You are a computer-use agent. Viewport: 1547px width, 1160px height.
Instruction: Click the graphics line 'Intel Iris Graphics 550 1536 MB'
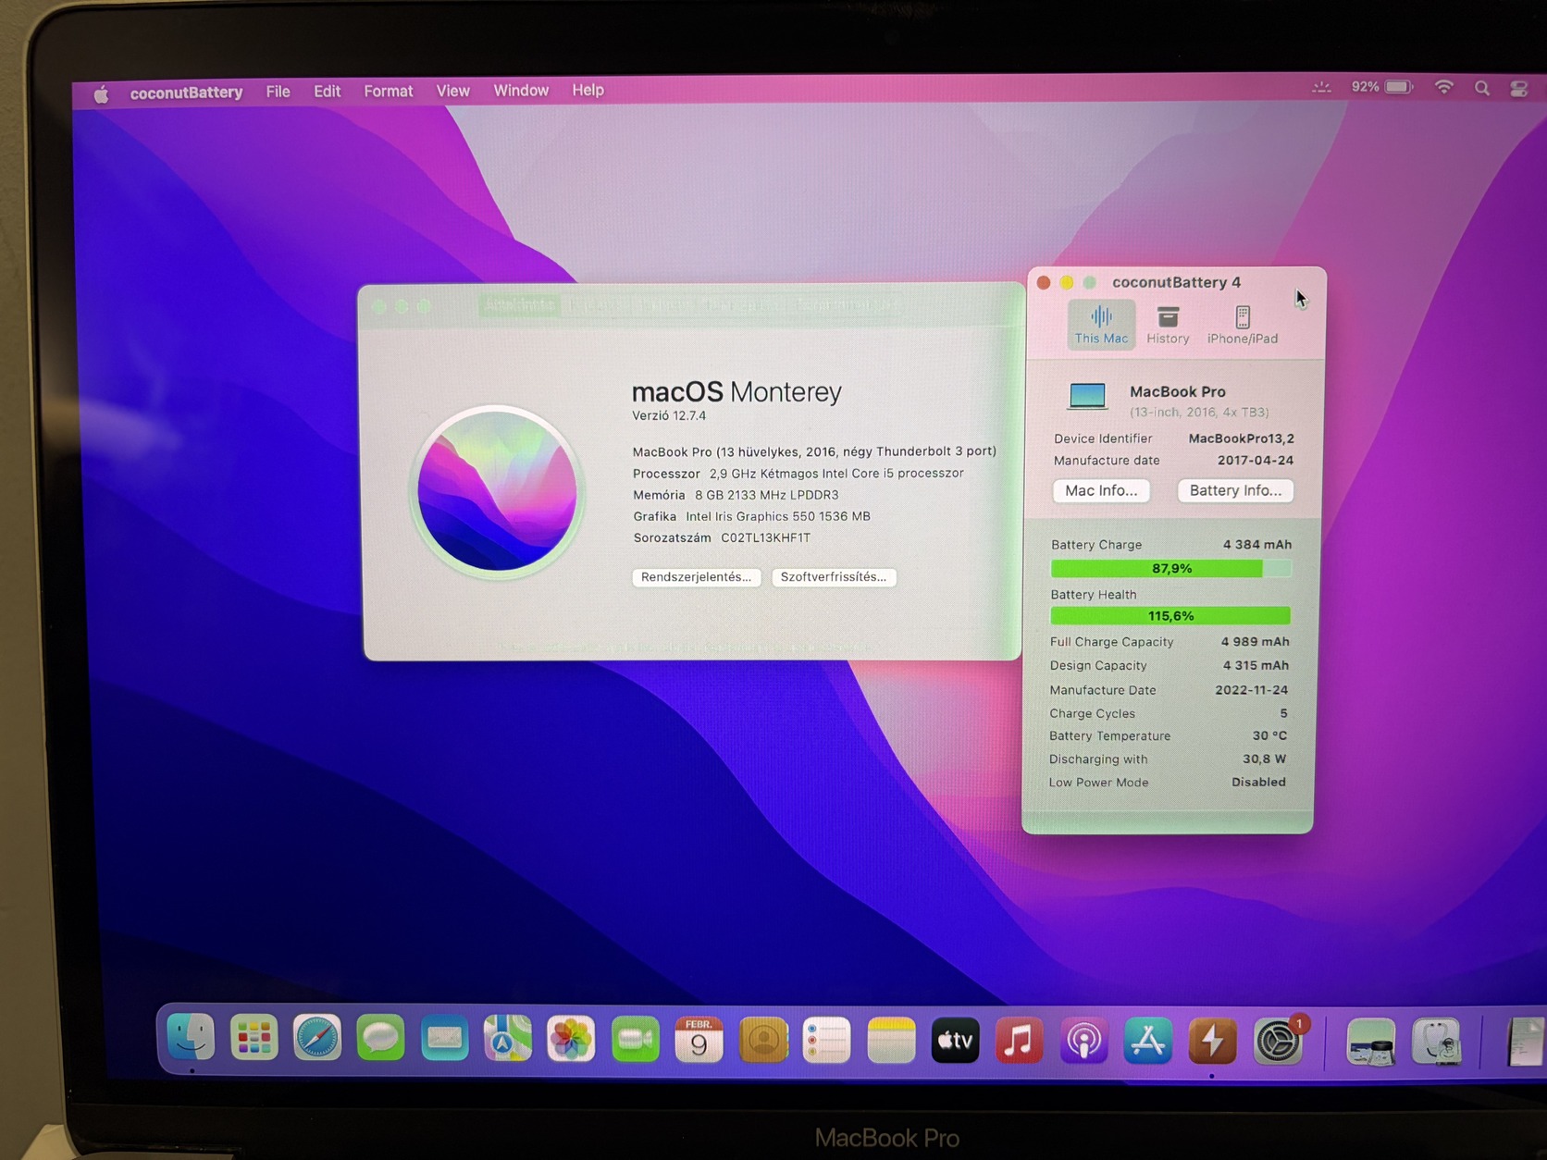[x=778, y=516]
